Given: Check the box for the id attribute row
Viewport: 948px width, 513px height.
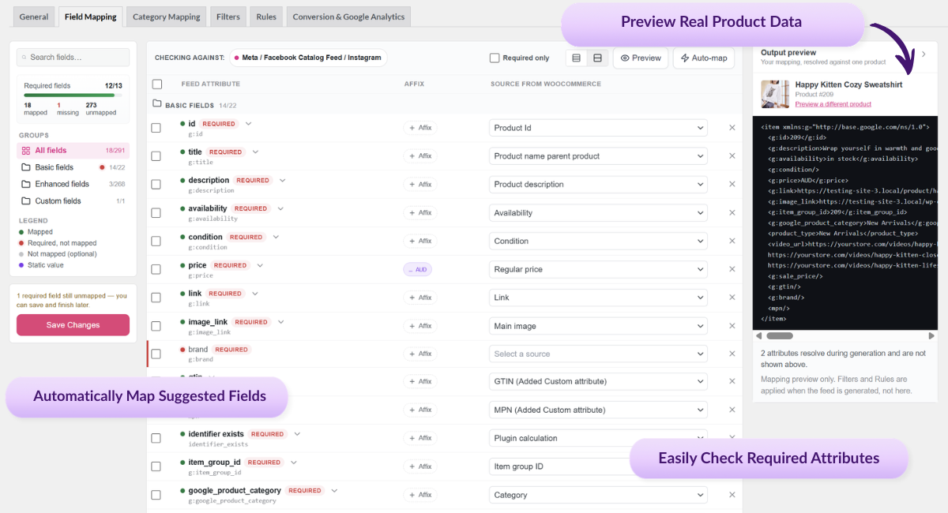Looking at the screenshot, I should (x=156, y=128).
